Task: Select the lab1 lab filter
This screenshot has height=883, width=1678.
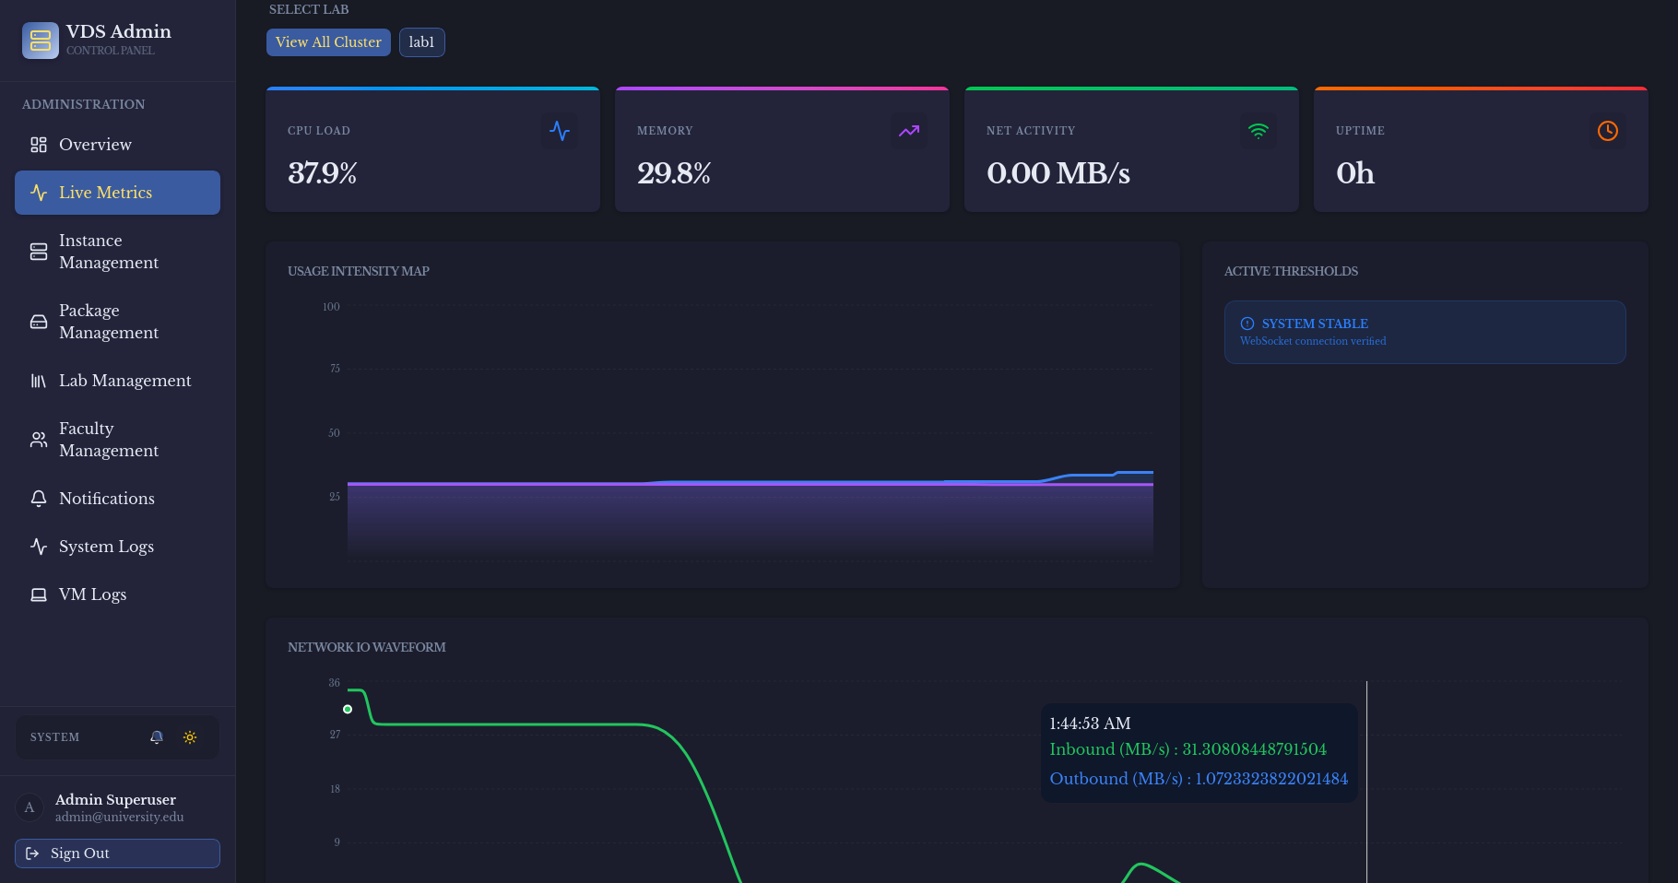Action: (x=421, y=42)
